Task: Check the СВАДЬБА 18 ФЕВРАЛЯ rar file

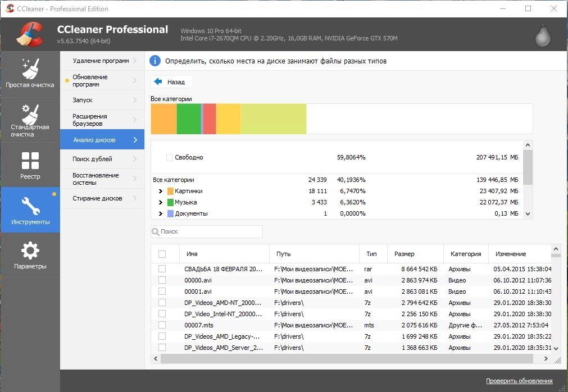Action: tap(162, 269)
